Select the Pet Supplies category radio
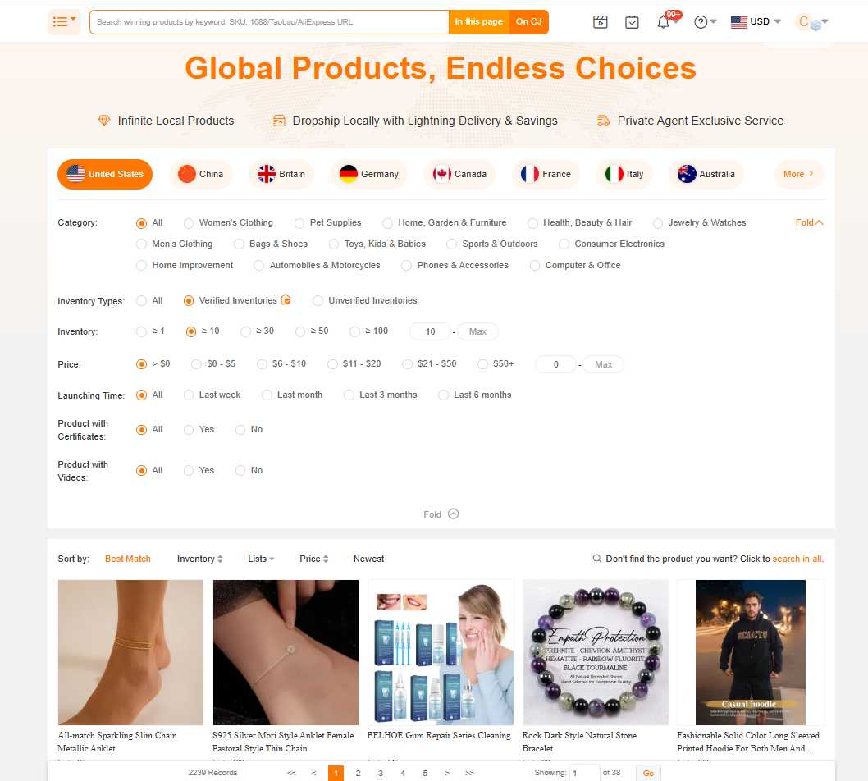Image resolution: width=868 pixels, height=781 pixels. click(x=299, y=223)
